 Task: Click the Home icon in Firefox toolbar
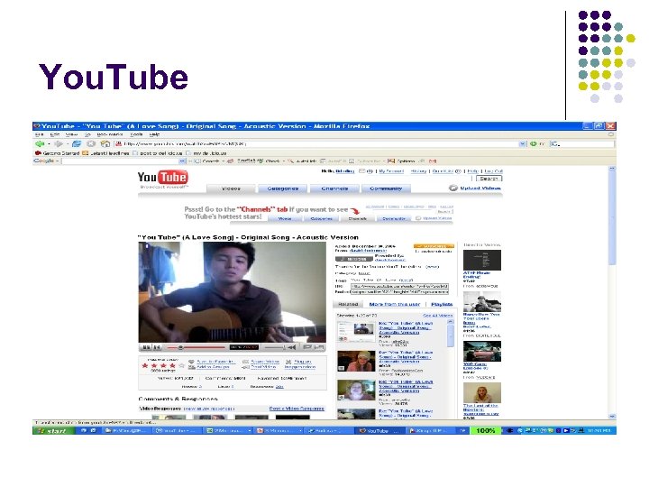(x=105, y=143)
